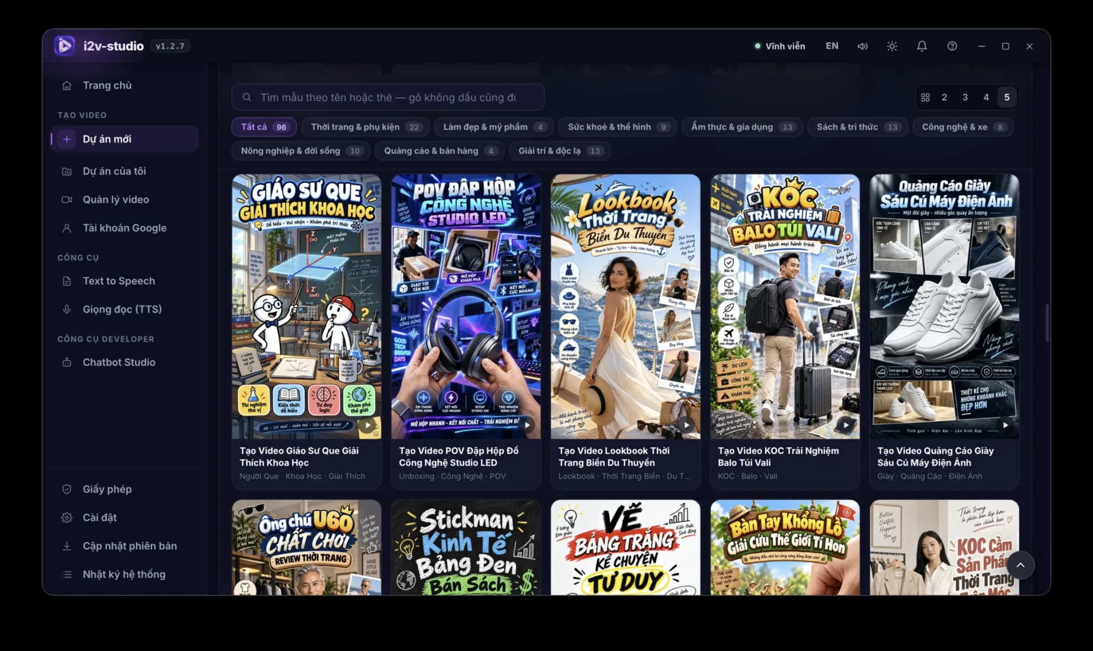Viewport: 1093px width, 651px height.
Task: Click title Tạo Video Giáo Sư Que Giải Thích Khoa Học
Action: pyautogui.click(x=299, y=457)
